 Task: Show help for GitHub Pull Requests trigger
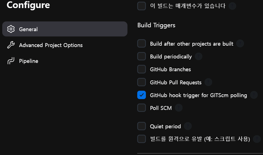point(208,82)
